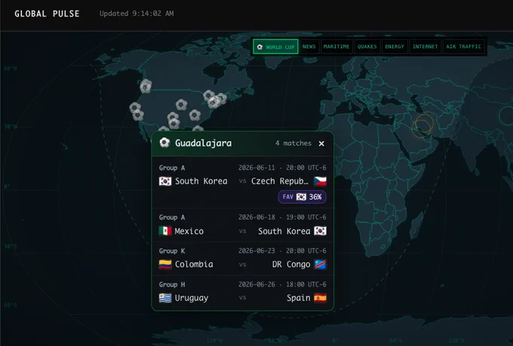Toggle the News layer
This screenshot has width=513, height=346.
click(x=309, y=47)
